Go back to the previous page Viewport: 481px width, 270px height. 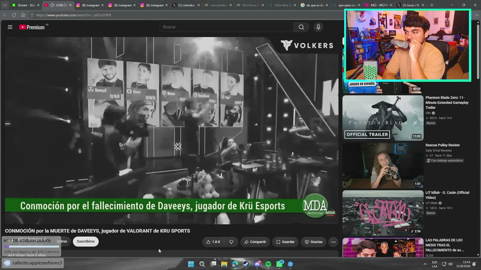click(5, 15)
